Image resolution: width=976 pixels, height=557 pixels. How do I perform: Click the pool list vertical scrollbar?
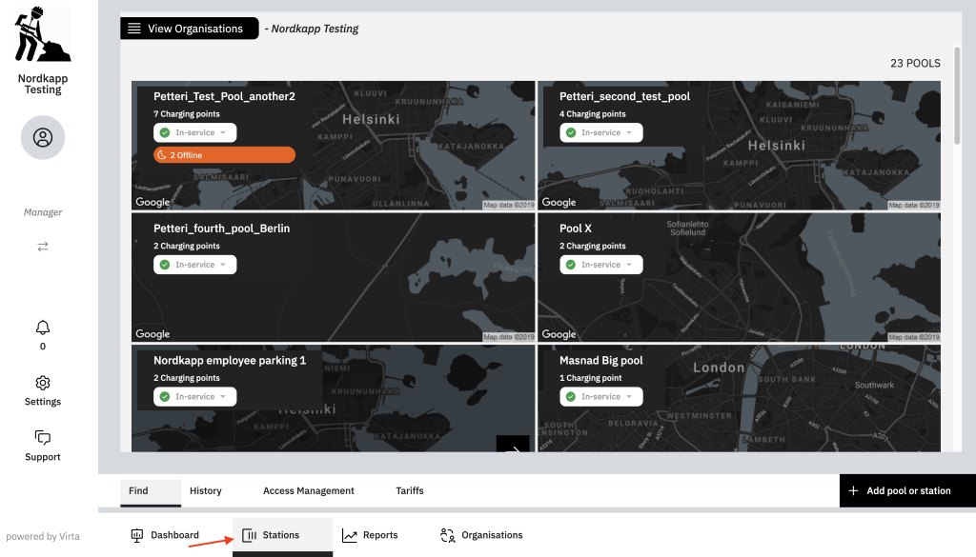(957, 96)
